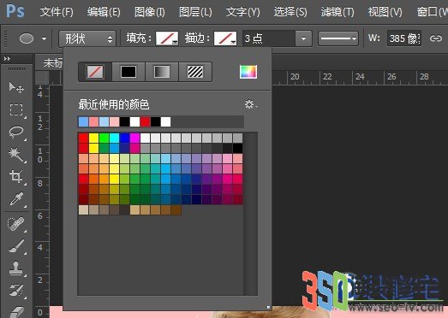Select the Move tool
448x318 pixels.
point(16,88)
